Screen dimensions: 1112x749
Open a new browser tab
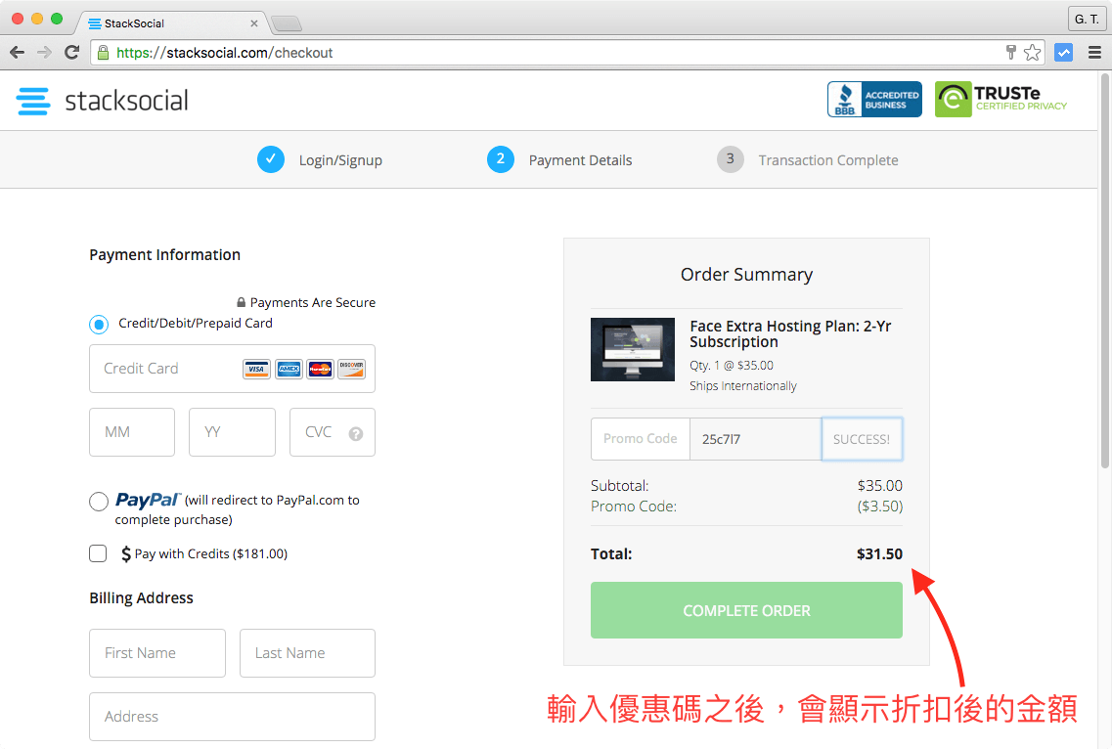click(286, 22)
